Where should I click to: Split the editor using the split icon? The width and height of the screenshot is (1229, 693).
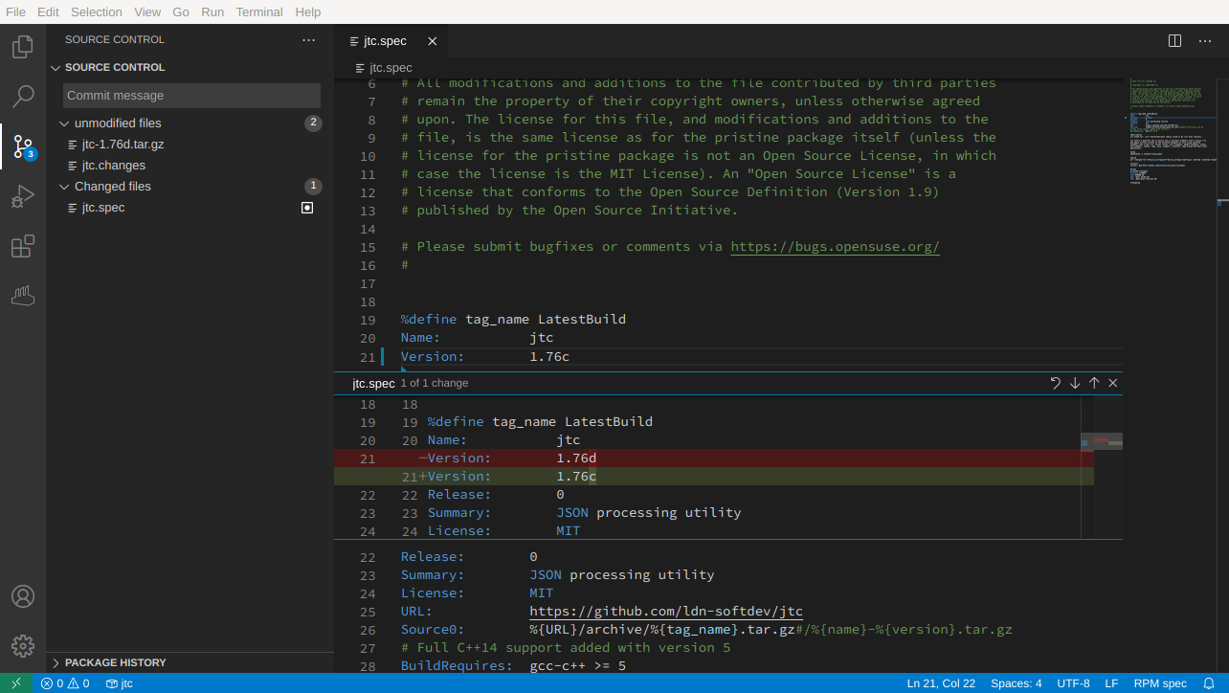pos(1174,40)
